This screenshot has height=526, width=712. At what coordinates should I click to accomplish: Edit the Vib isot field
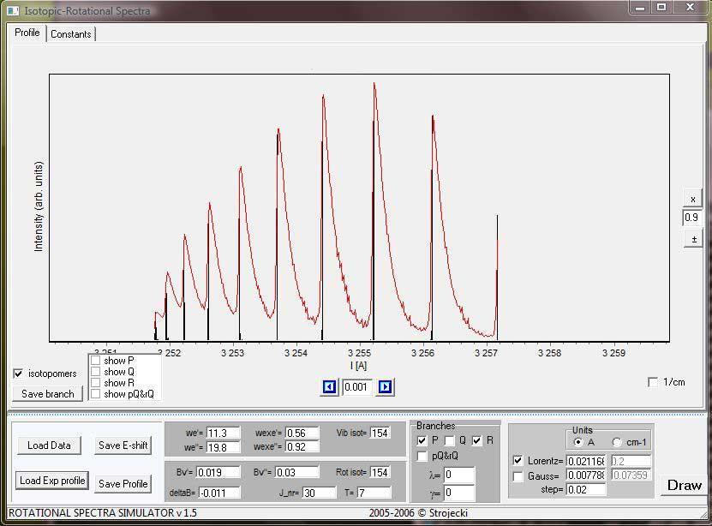[380, 433]
